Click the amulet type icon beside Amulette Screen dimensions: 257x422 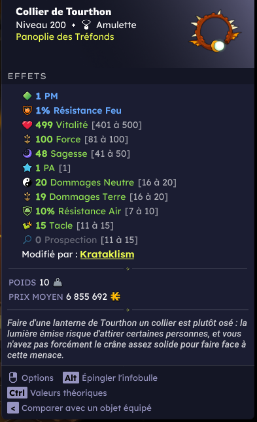click(86, 25)
